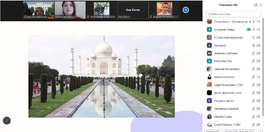Image resolution: width=265 pixels, height=132 pixels.
Task: Select Марина Сушко in participant list
Action: pyautogui.click(x=223, y=117)
